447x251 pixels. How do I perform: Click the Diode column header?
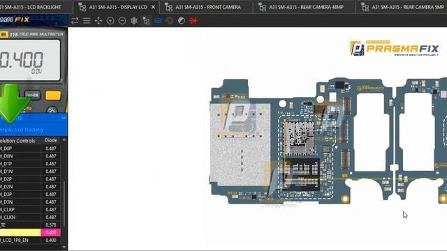coord(51,140)
